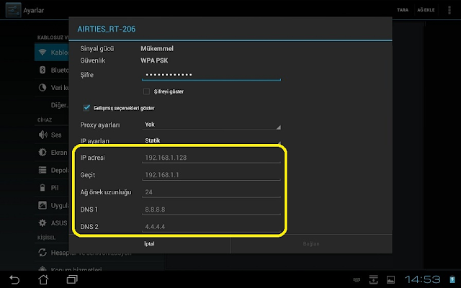Screen dimensions: 461x288
Task: Tap the keyboard icon in system bar
Action: click(357, 279)
